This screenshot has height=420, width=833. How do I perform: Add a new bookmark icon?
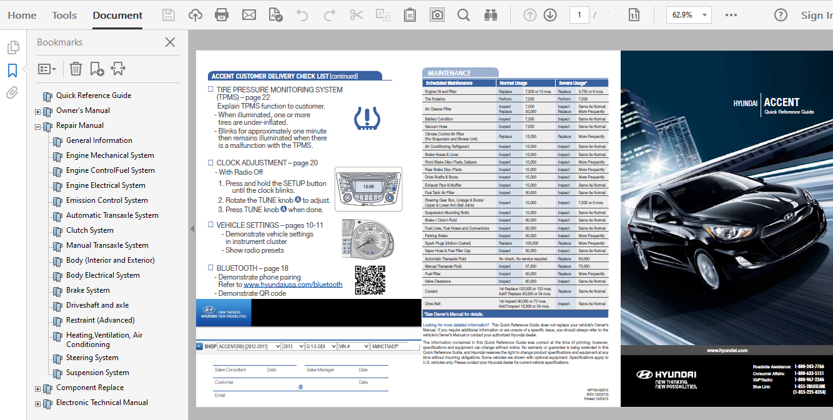point(97,69)
